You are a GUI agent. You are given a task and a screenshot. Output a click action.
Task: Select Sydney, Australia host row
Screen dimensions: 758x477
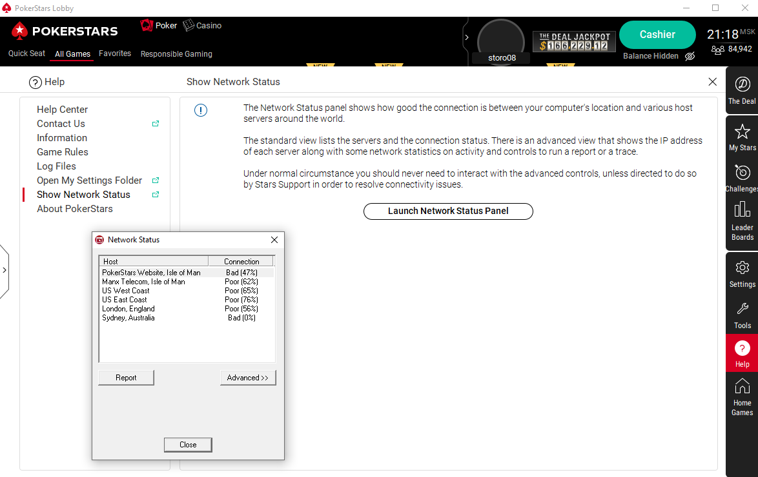(x=128, y=318)
